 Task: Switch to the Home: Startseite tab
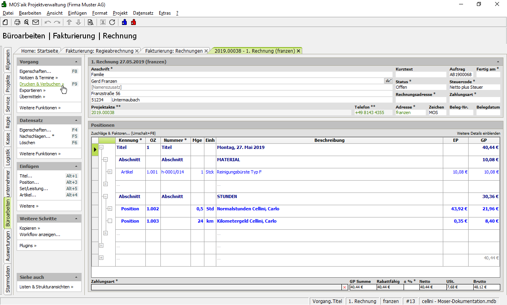point(39,51)
